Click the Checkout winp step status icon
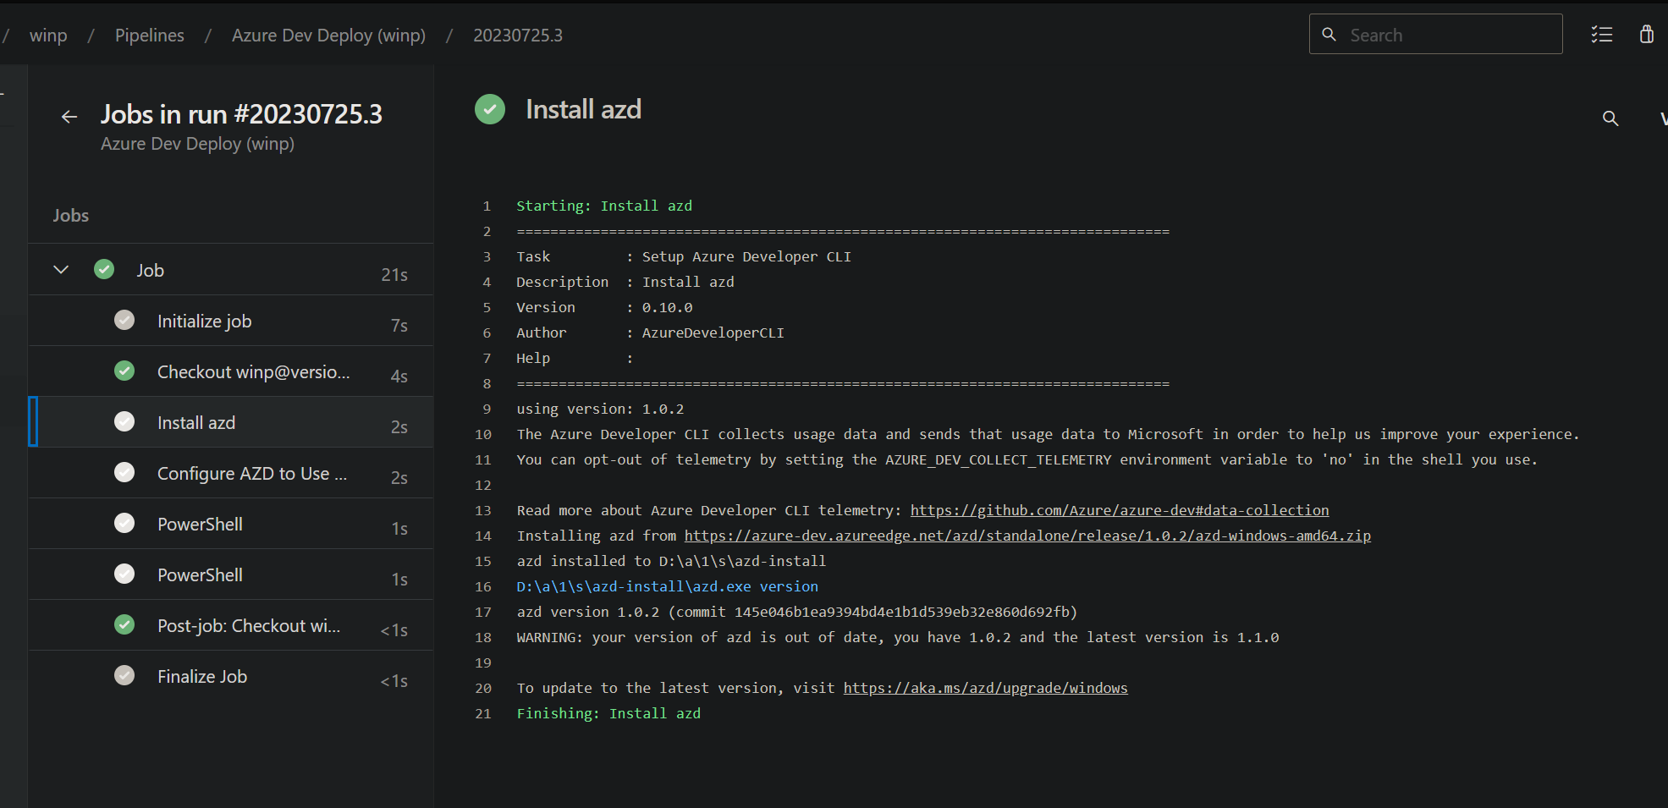 point(124,371)
